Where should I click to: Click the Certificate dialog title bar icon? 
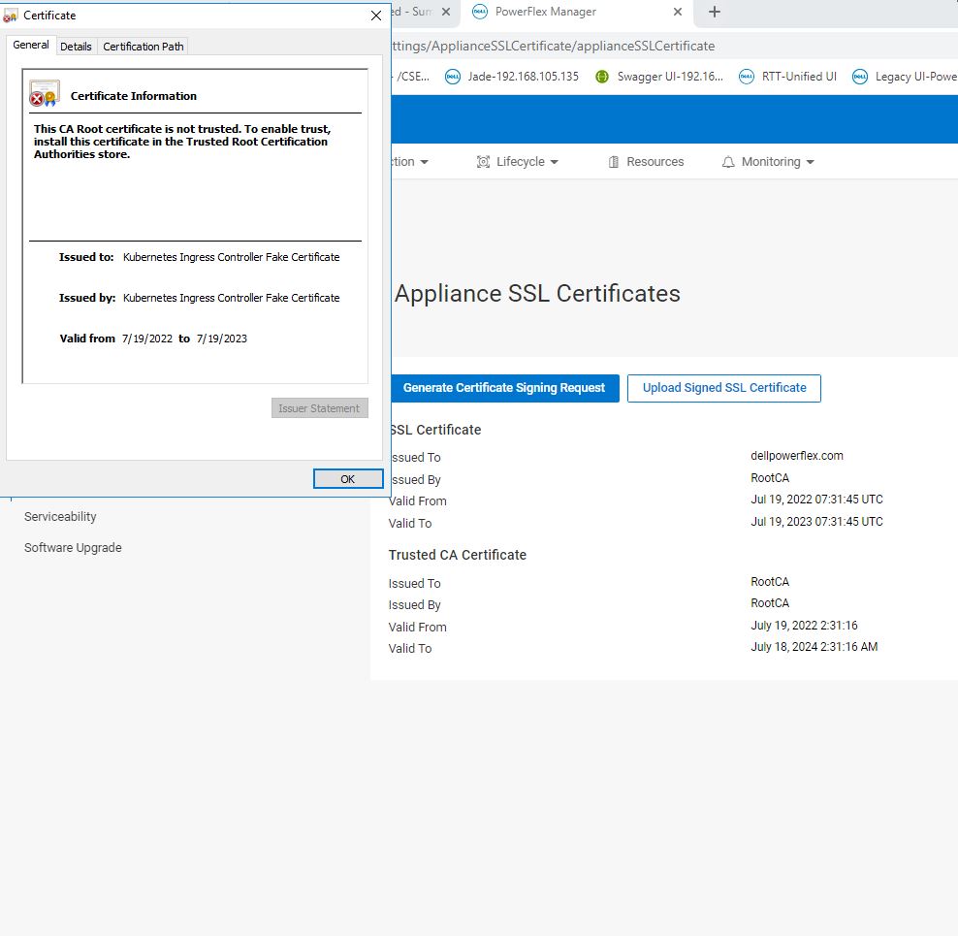click(10, 16)
